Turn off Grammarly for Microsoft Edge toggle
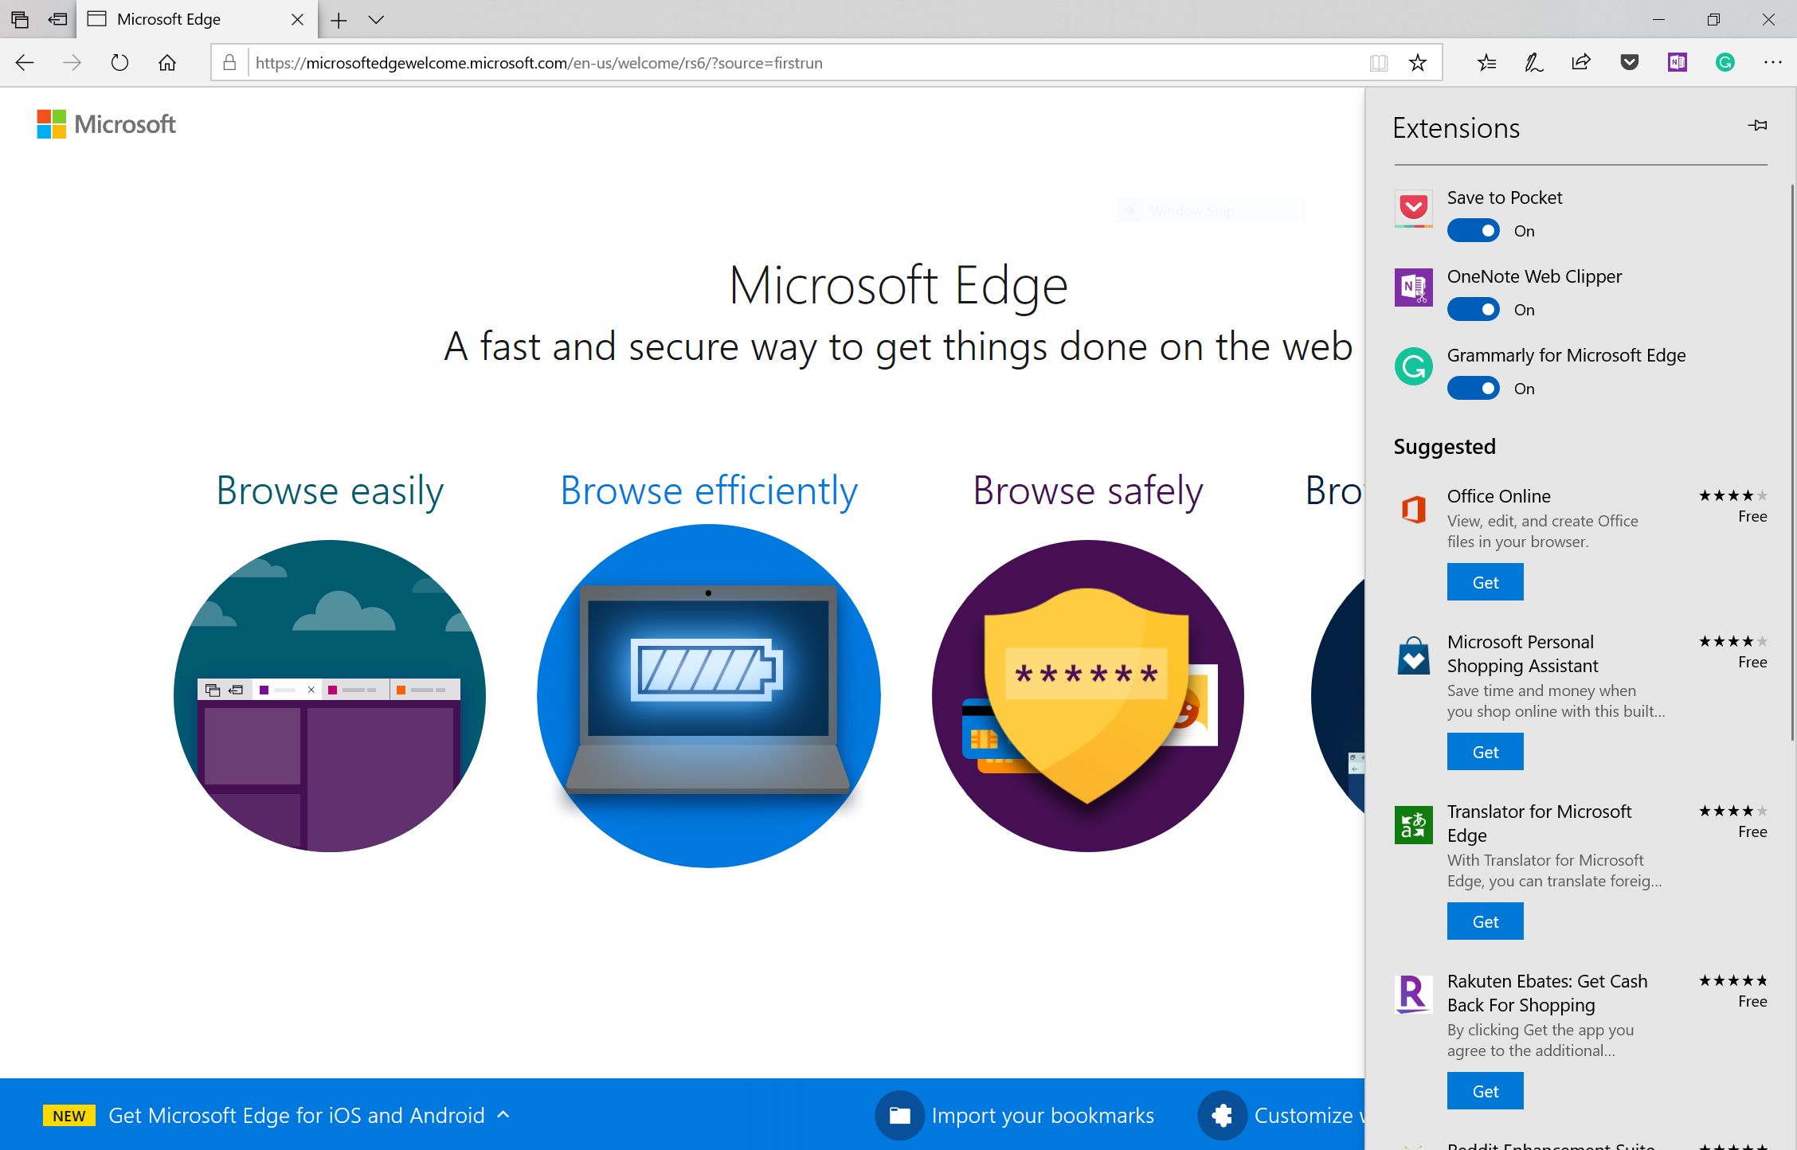 [x=1474, y=389]
